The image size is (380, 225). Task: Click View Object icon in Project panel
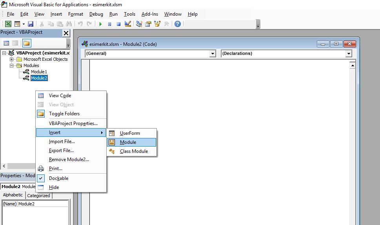coord(15,43)
